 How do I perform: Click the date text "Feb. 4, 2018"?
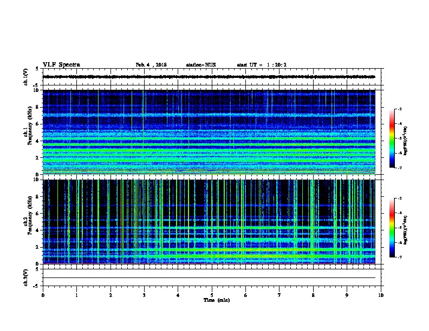tap(151, 65)
